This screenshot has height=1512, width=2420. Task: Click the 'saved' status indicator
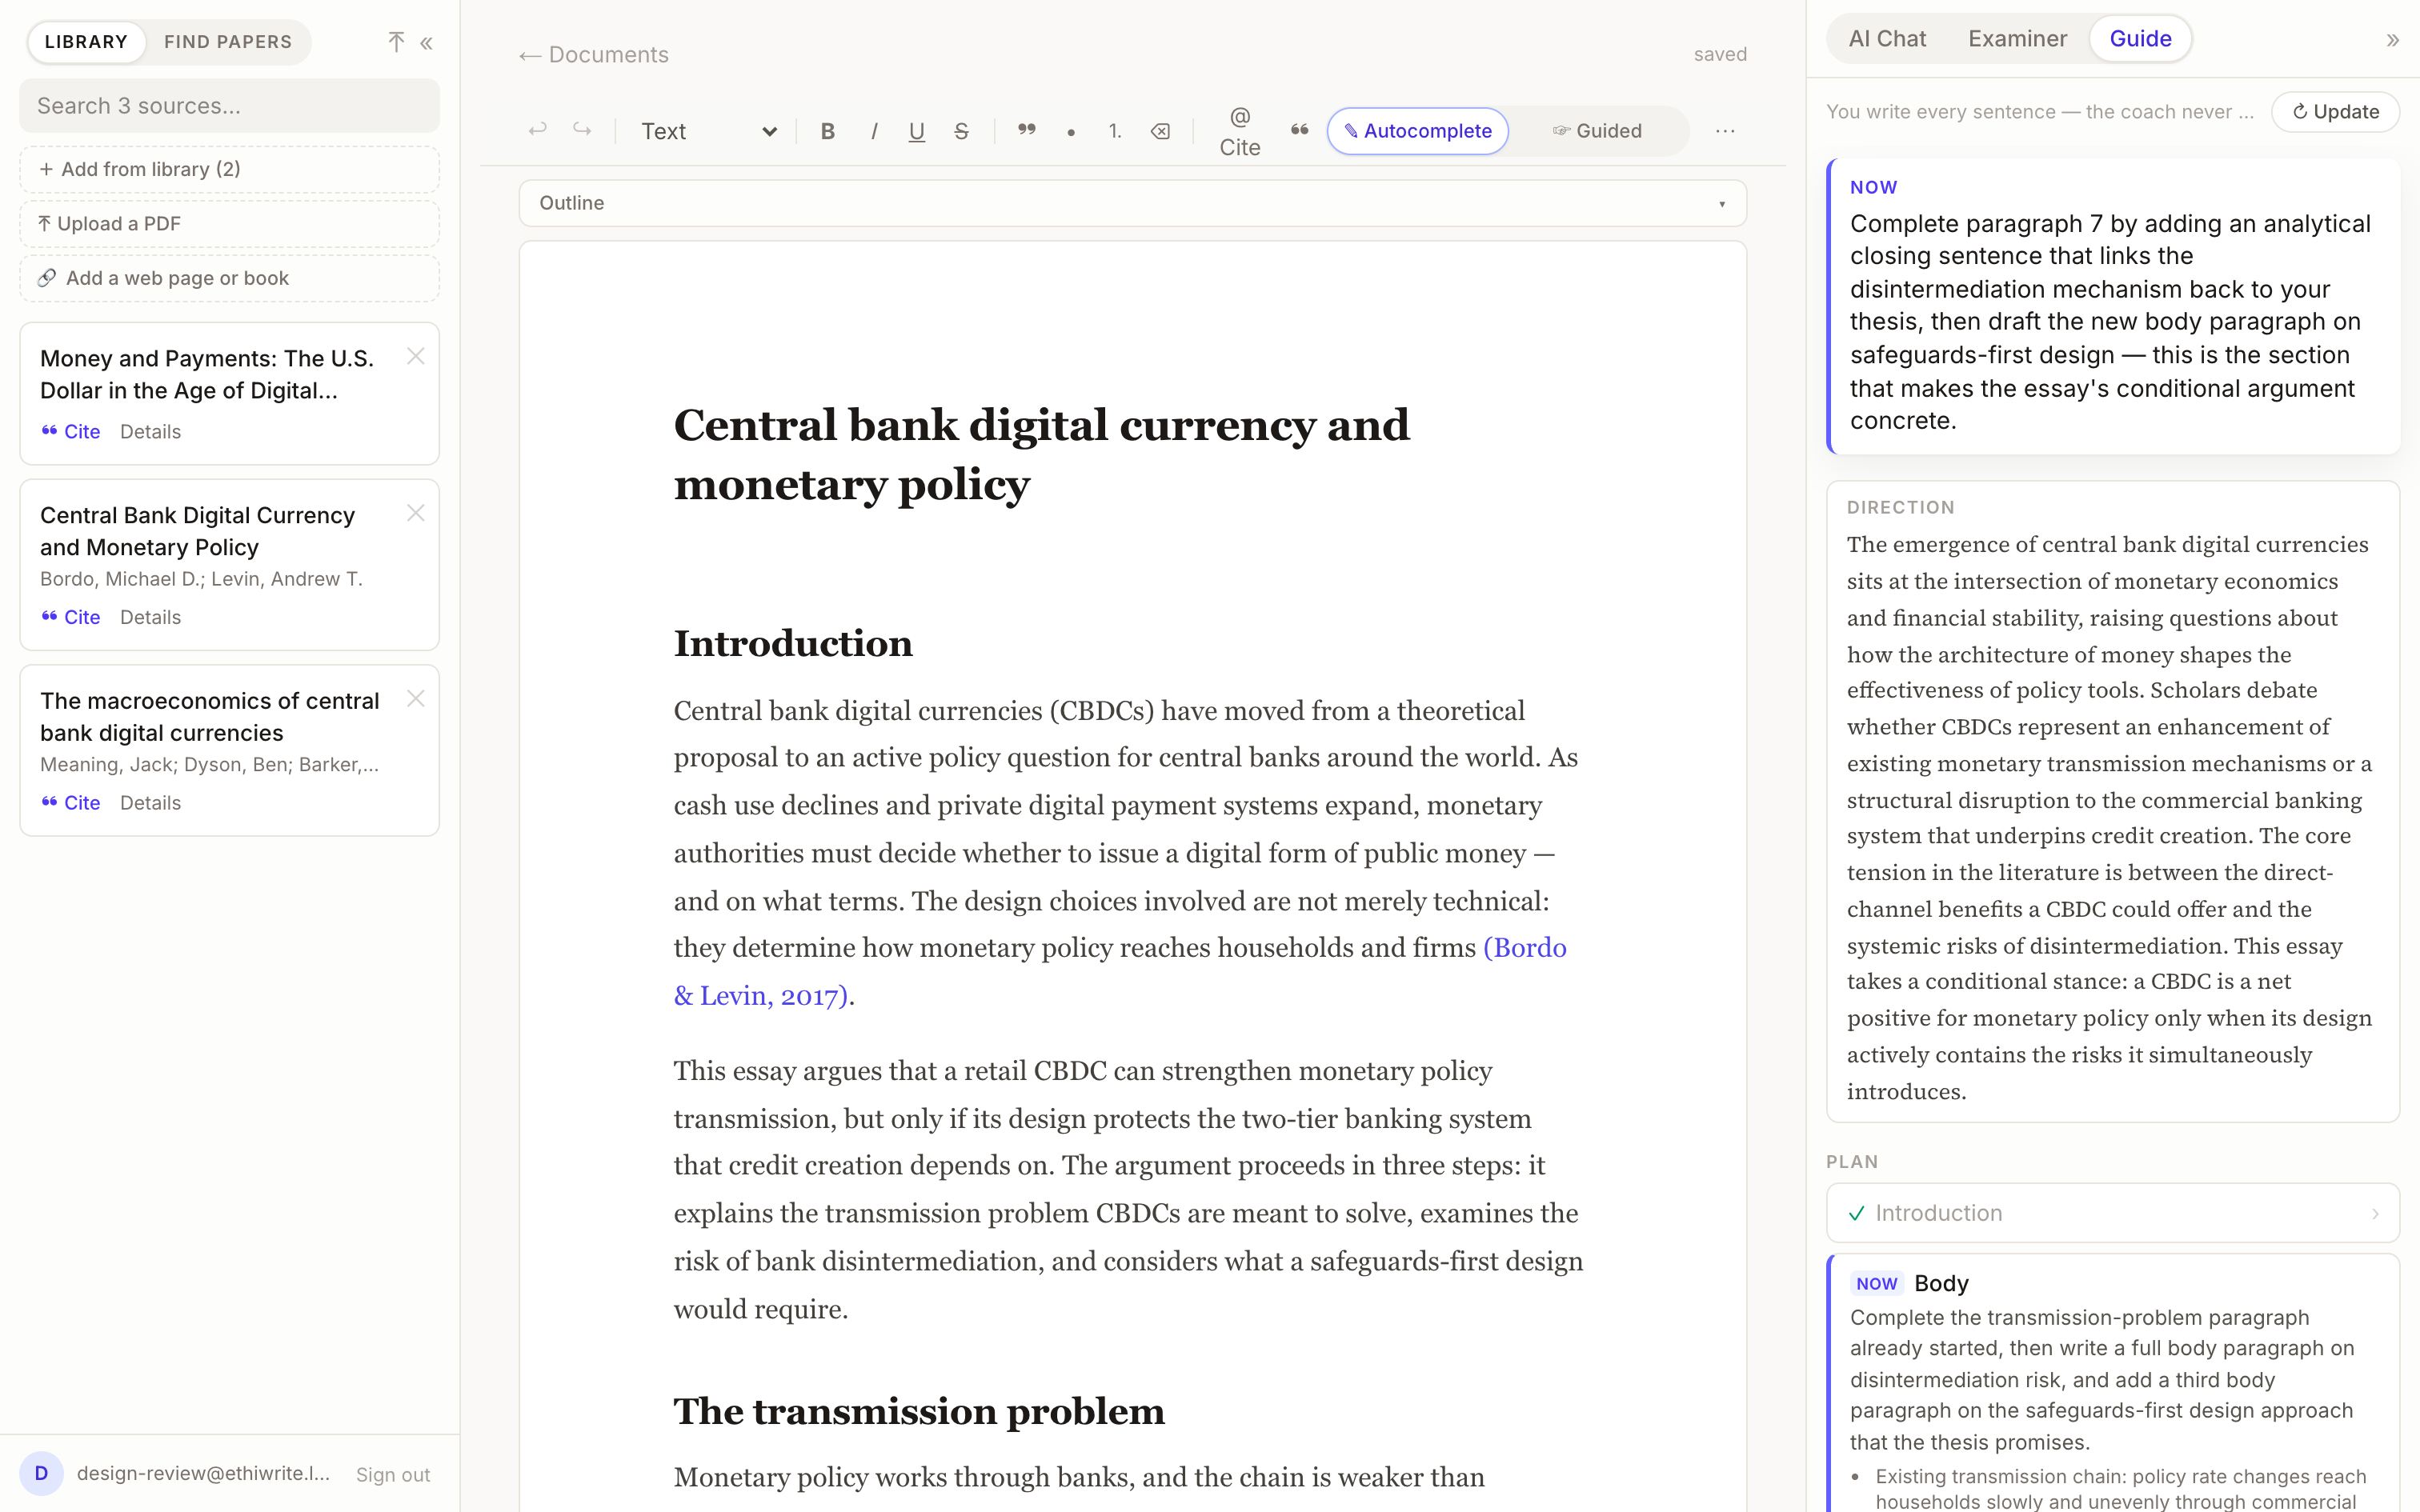click(x=1720, y=55)
